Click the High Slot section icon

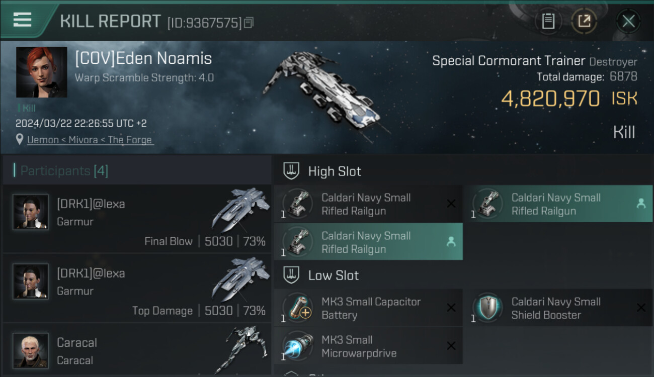click(292, 171)
